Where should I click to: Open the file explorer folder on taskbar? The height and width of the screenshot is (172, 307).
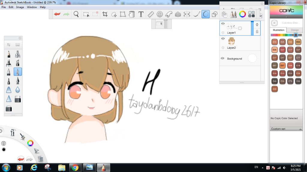61,168
